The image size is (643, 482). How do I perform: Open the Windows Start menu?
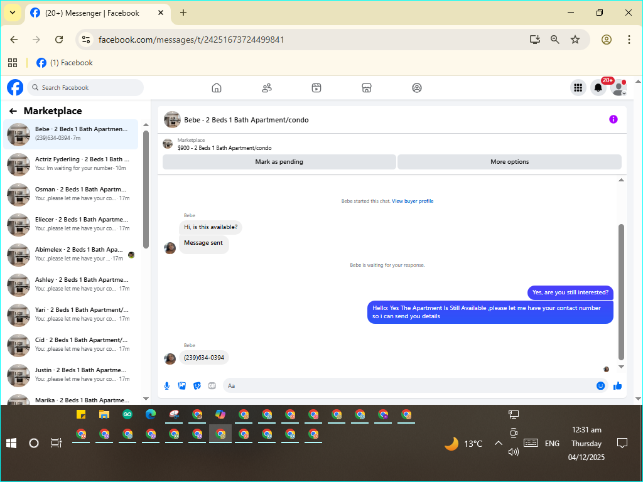pyautogui.click(x=11, y=443)
